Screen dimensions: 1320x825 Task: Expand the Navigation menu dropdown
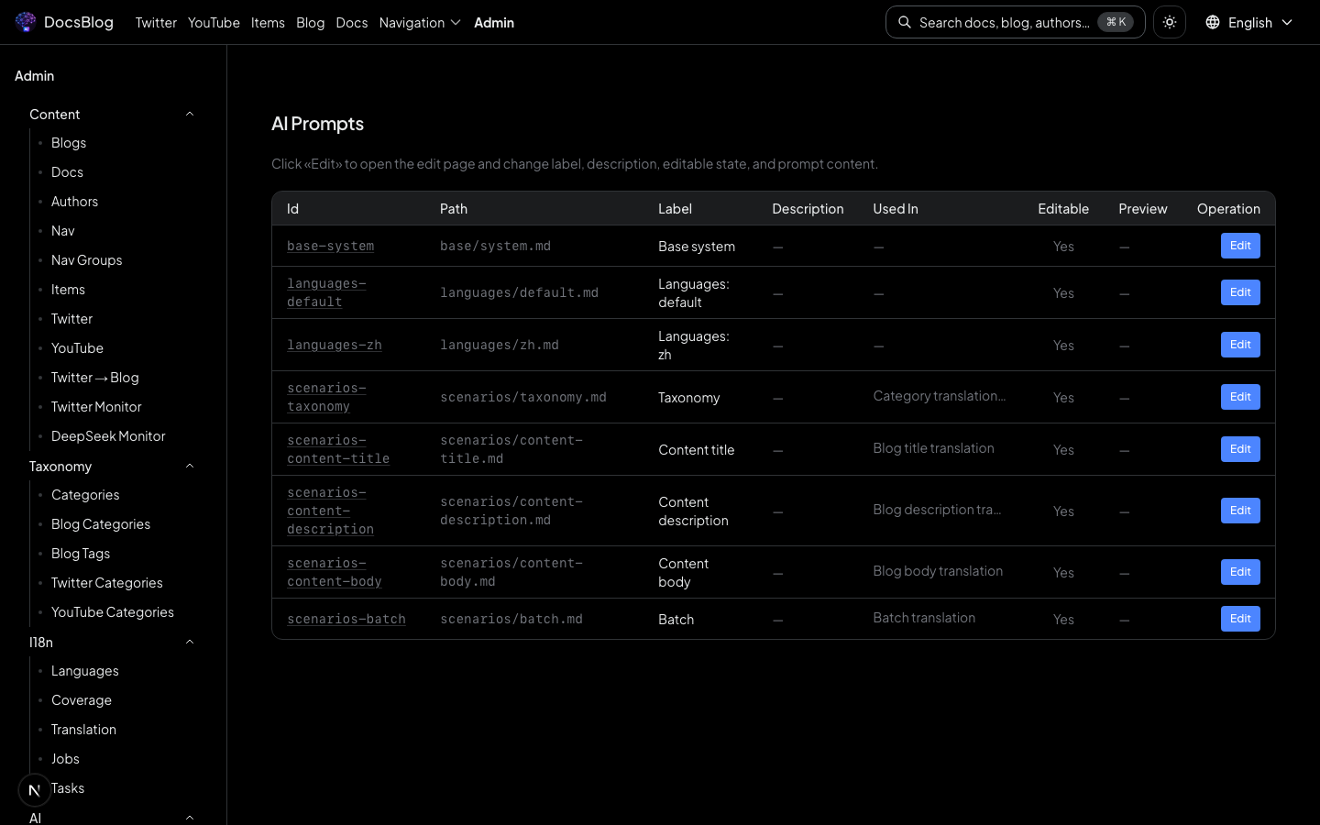[x=420, y=22]
